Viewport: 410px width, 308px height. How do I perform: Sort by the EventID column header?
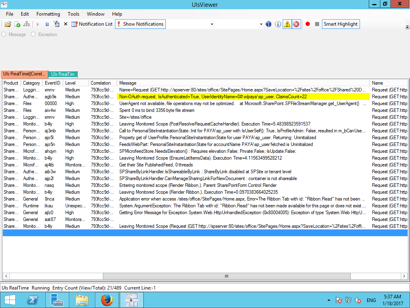(x=52, y=83)
